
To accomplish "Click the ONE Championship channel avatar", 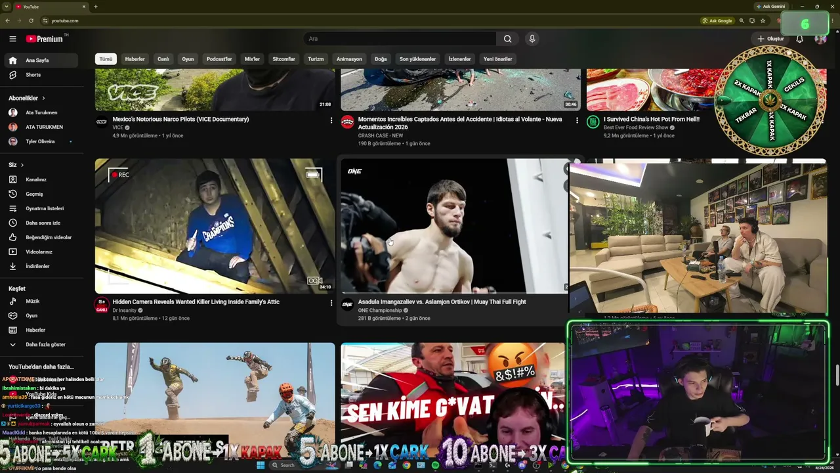I will [347, 304].
